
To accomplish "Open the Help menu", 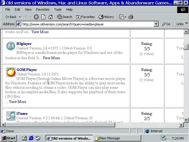I will (69, 9).
